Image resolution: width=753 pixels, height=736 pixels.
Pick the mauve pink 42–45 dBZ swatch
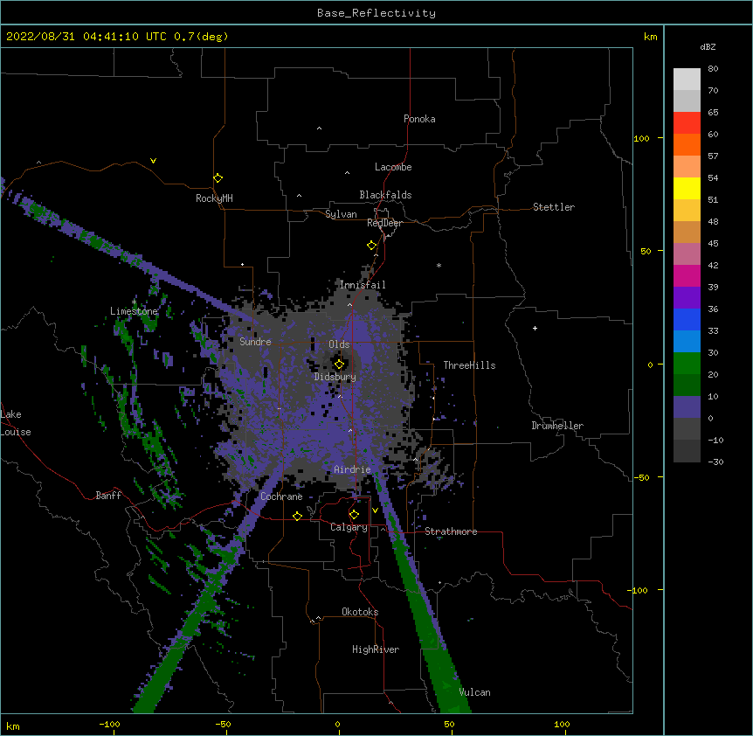click(x=687, y=254)
